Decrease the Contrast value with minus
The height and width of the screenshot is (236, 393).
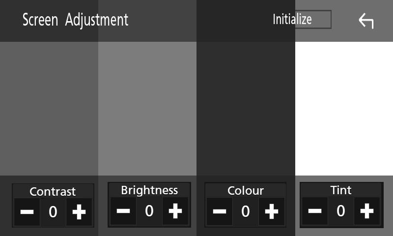(x=27, y=212)
